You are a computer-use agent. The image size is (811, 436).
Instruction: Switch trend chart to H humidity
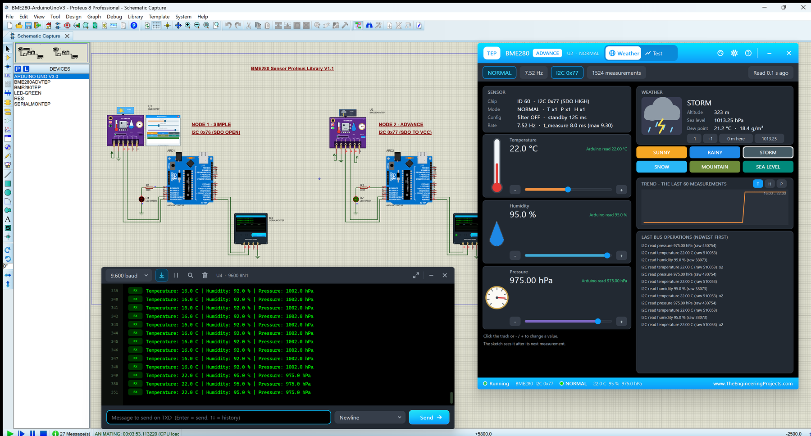(x=770, y=184)
